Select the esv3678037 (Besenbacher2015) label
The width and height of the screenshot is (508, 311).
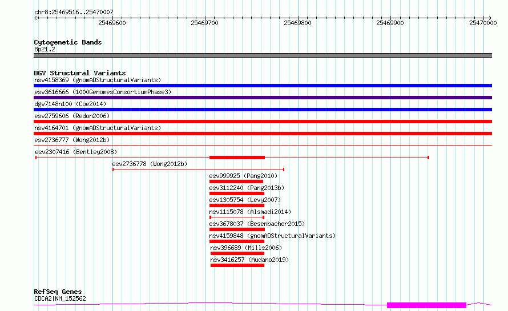coord(257,224)
